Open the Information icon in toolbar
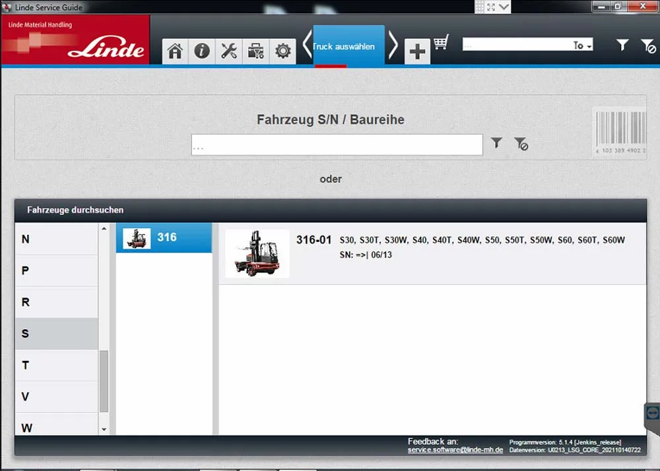 pyautogui.click(x=201, y=51)
